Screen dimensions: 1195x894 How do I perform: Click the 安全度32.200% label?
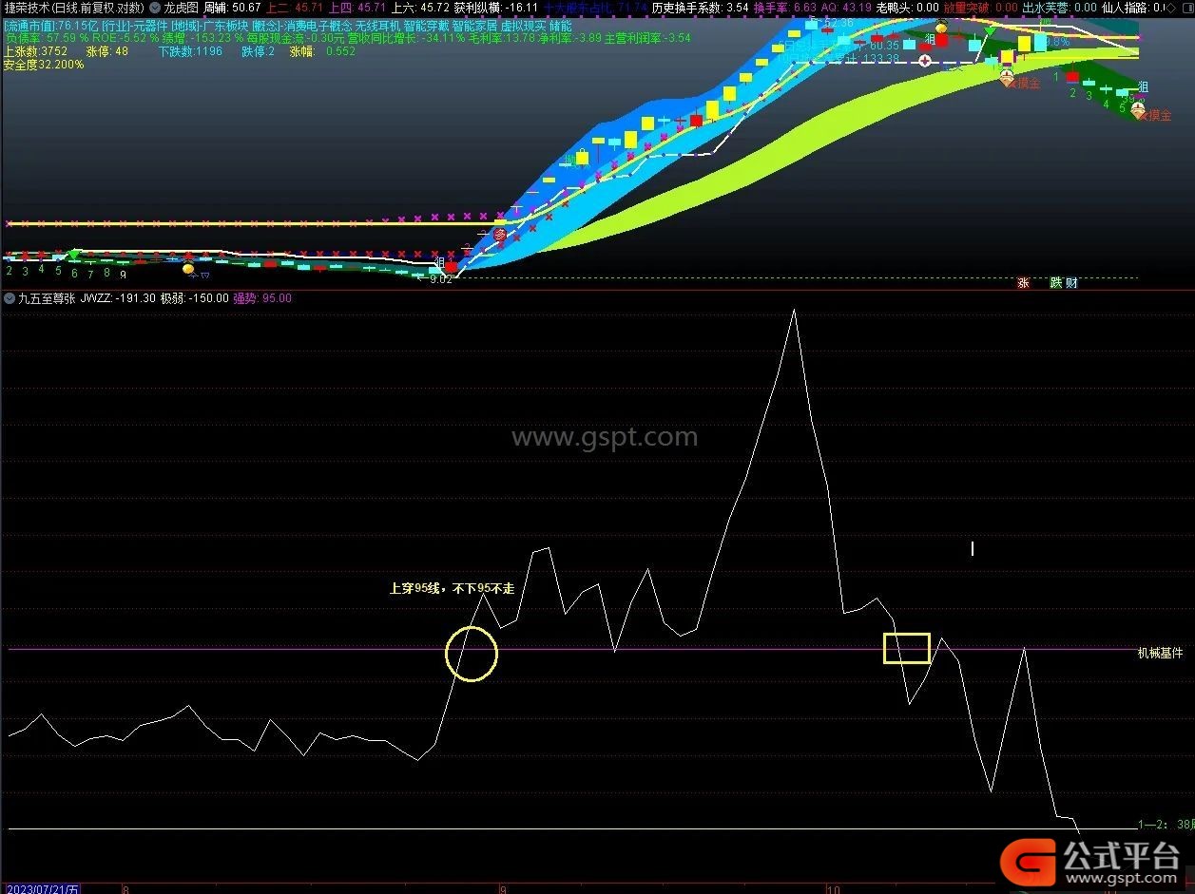[x=44, y=66]
